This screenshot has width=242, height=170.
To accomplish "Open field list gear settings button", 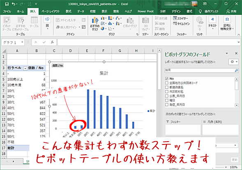I will [x=233, y=62].
